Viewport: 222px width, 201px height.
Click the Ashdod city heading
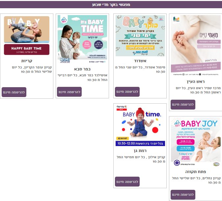click(140, 61)
